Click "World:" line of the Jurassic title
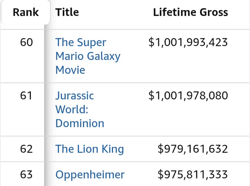 pos(72,109)
